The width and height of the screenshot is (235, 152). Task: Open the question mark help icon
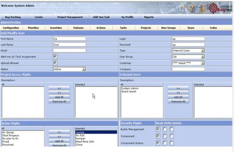click(x=192, y=8)
